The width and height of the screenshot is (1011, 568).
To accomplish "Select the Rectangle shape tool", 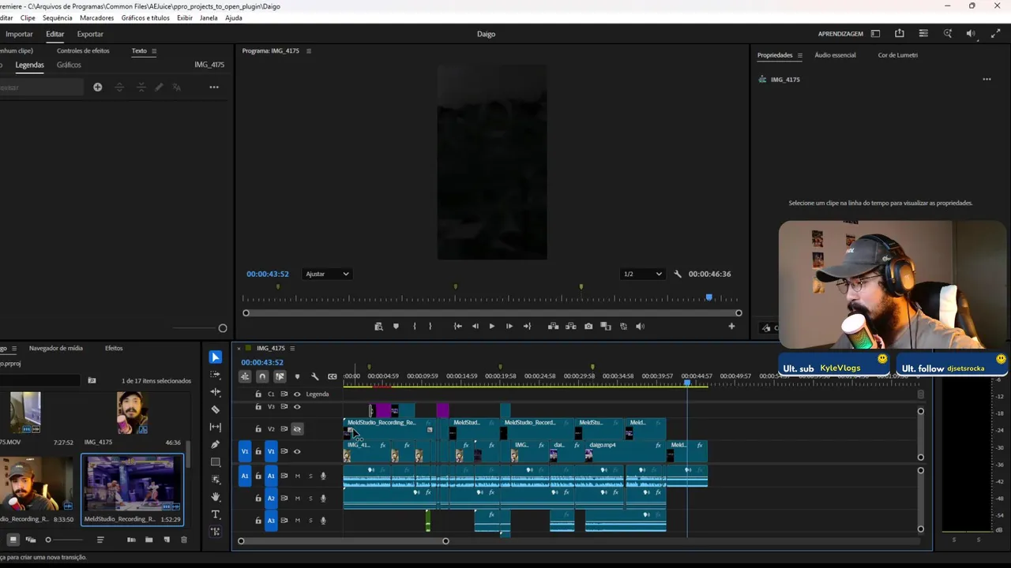I will (216, 462).
